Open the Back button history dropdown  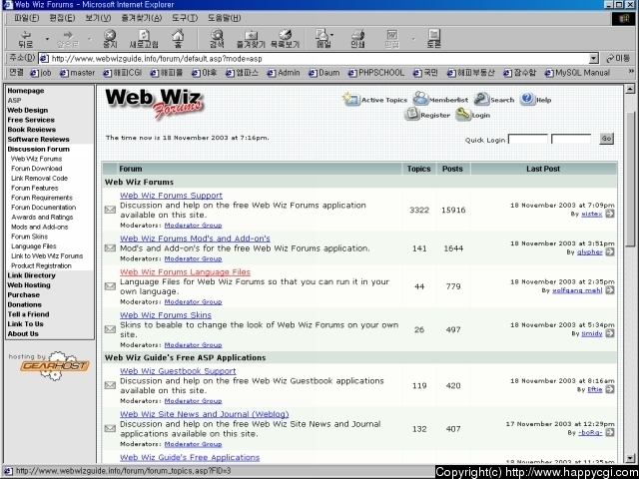click(x=47, y=39)
